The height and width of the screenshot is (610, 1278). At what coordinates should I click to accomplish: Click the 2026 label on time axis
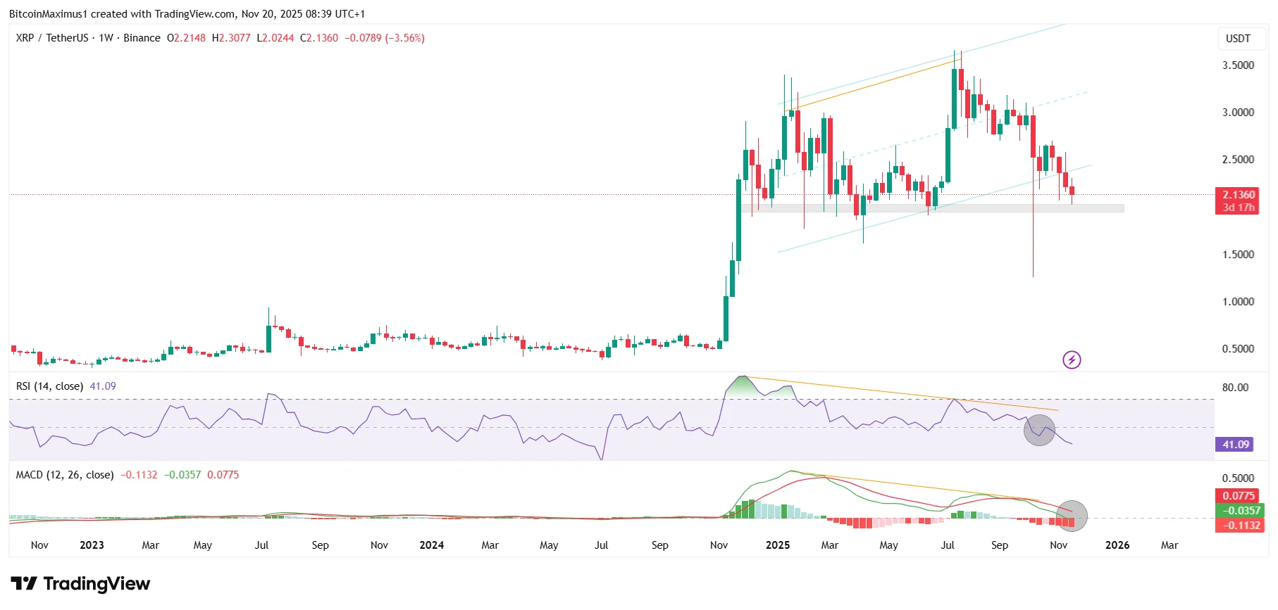(1117, 545)
